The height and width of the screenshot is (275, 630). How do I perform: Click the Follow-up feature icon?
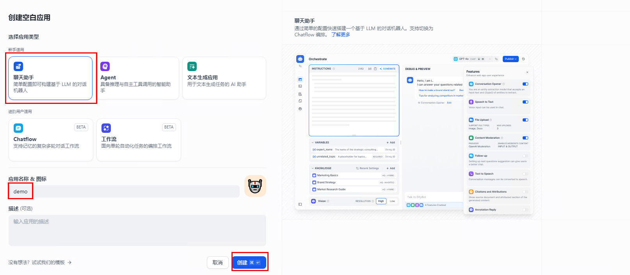471,156
